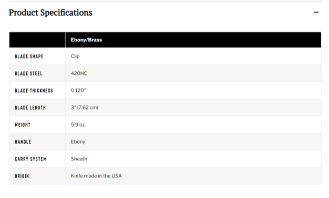Select the Sheath carry system value
This screenshot has height=198, width=329.
coord(79,159)
